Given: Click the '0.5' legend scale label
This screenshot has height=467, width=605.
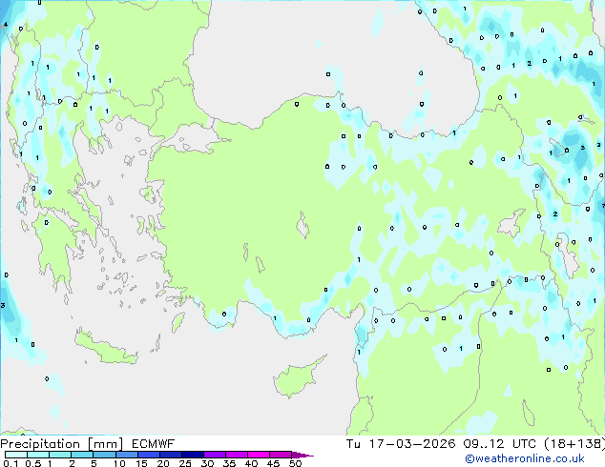Looking at the screenshot, I should (33, 463).
